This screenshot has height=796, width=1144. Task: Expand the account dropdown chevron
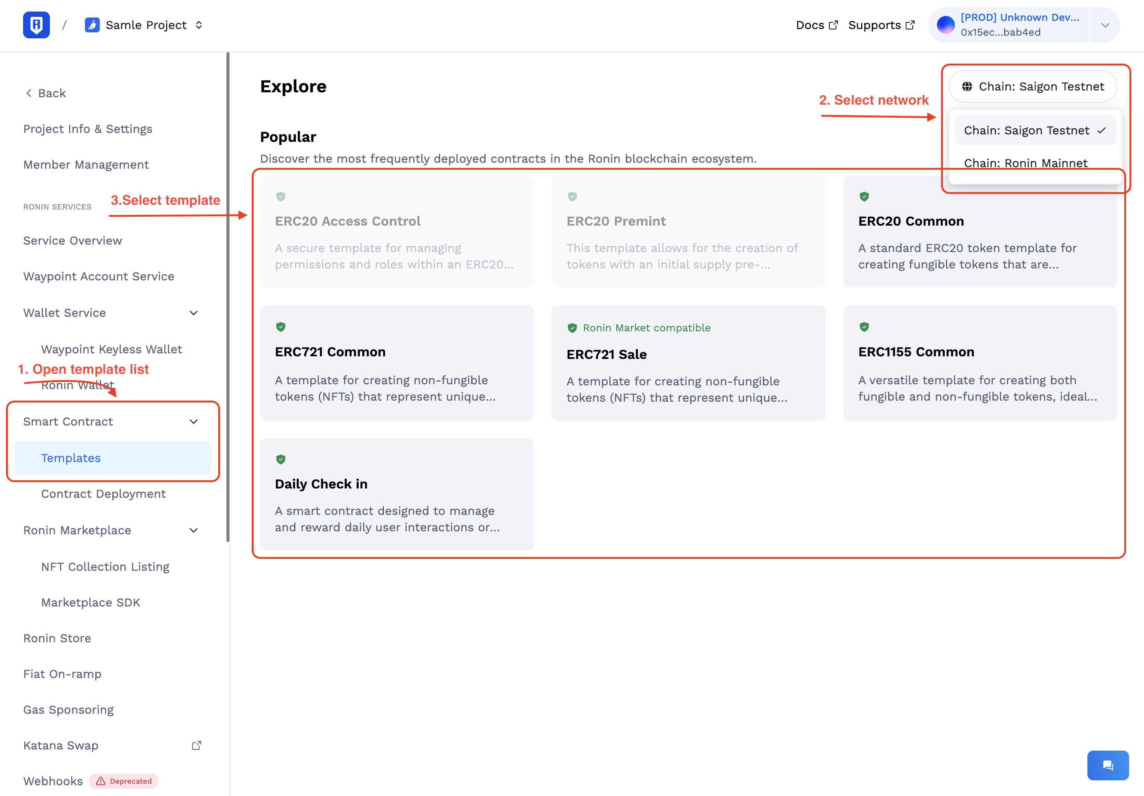[1105, 25]
